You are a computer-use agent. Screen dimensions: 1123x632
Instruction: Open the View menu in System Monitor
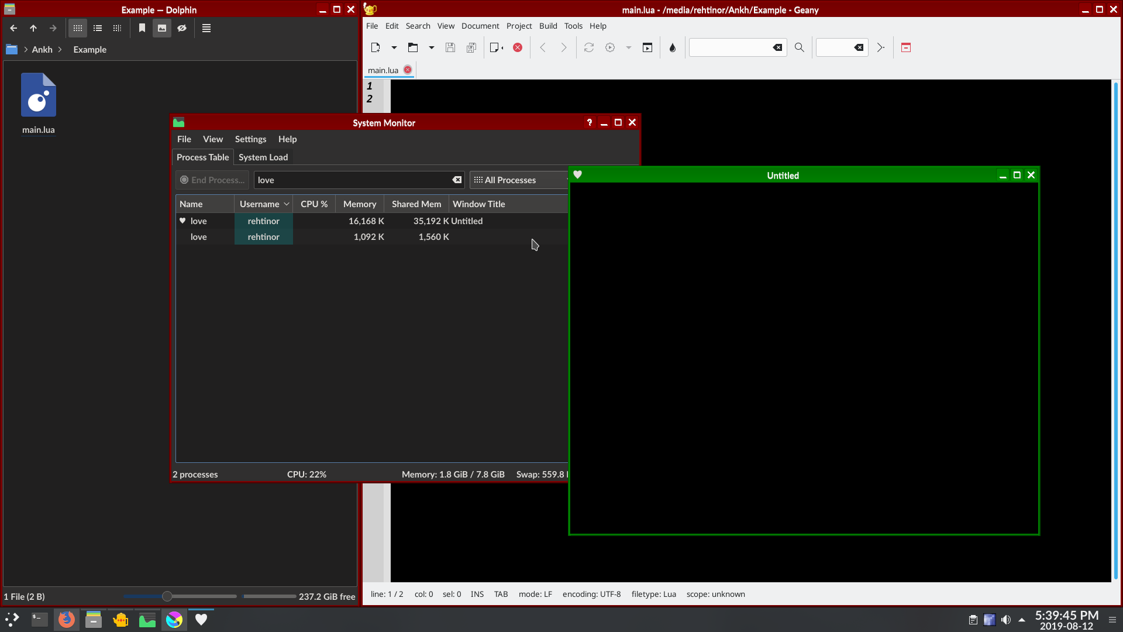213,138
